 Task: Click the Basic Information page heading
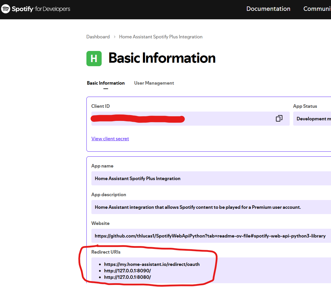tap(162, 58)
